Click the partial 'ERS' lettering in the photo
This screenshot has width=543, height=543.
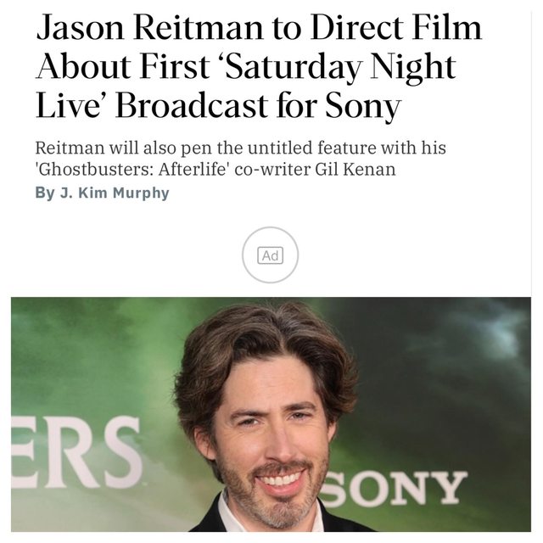[76, 452]
